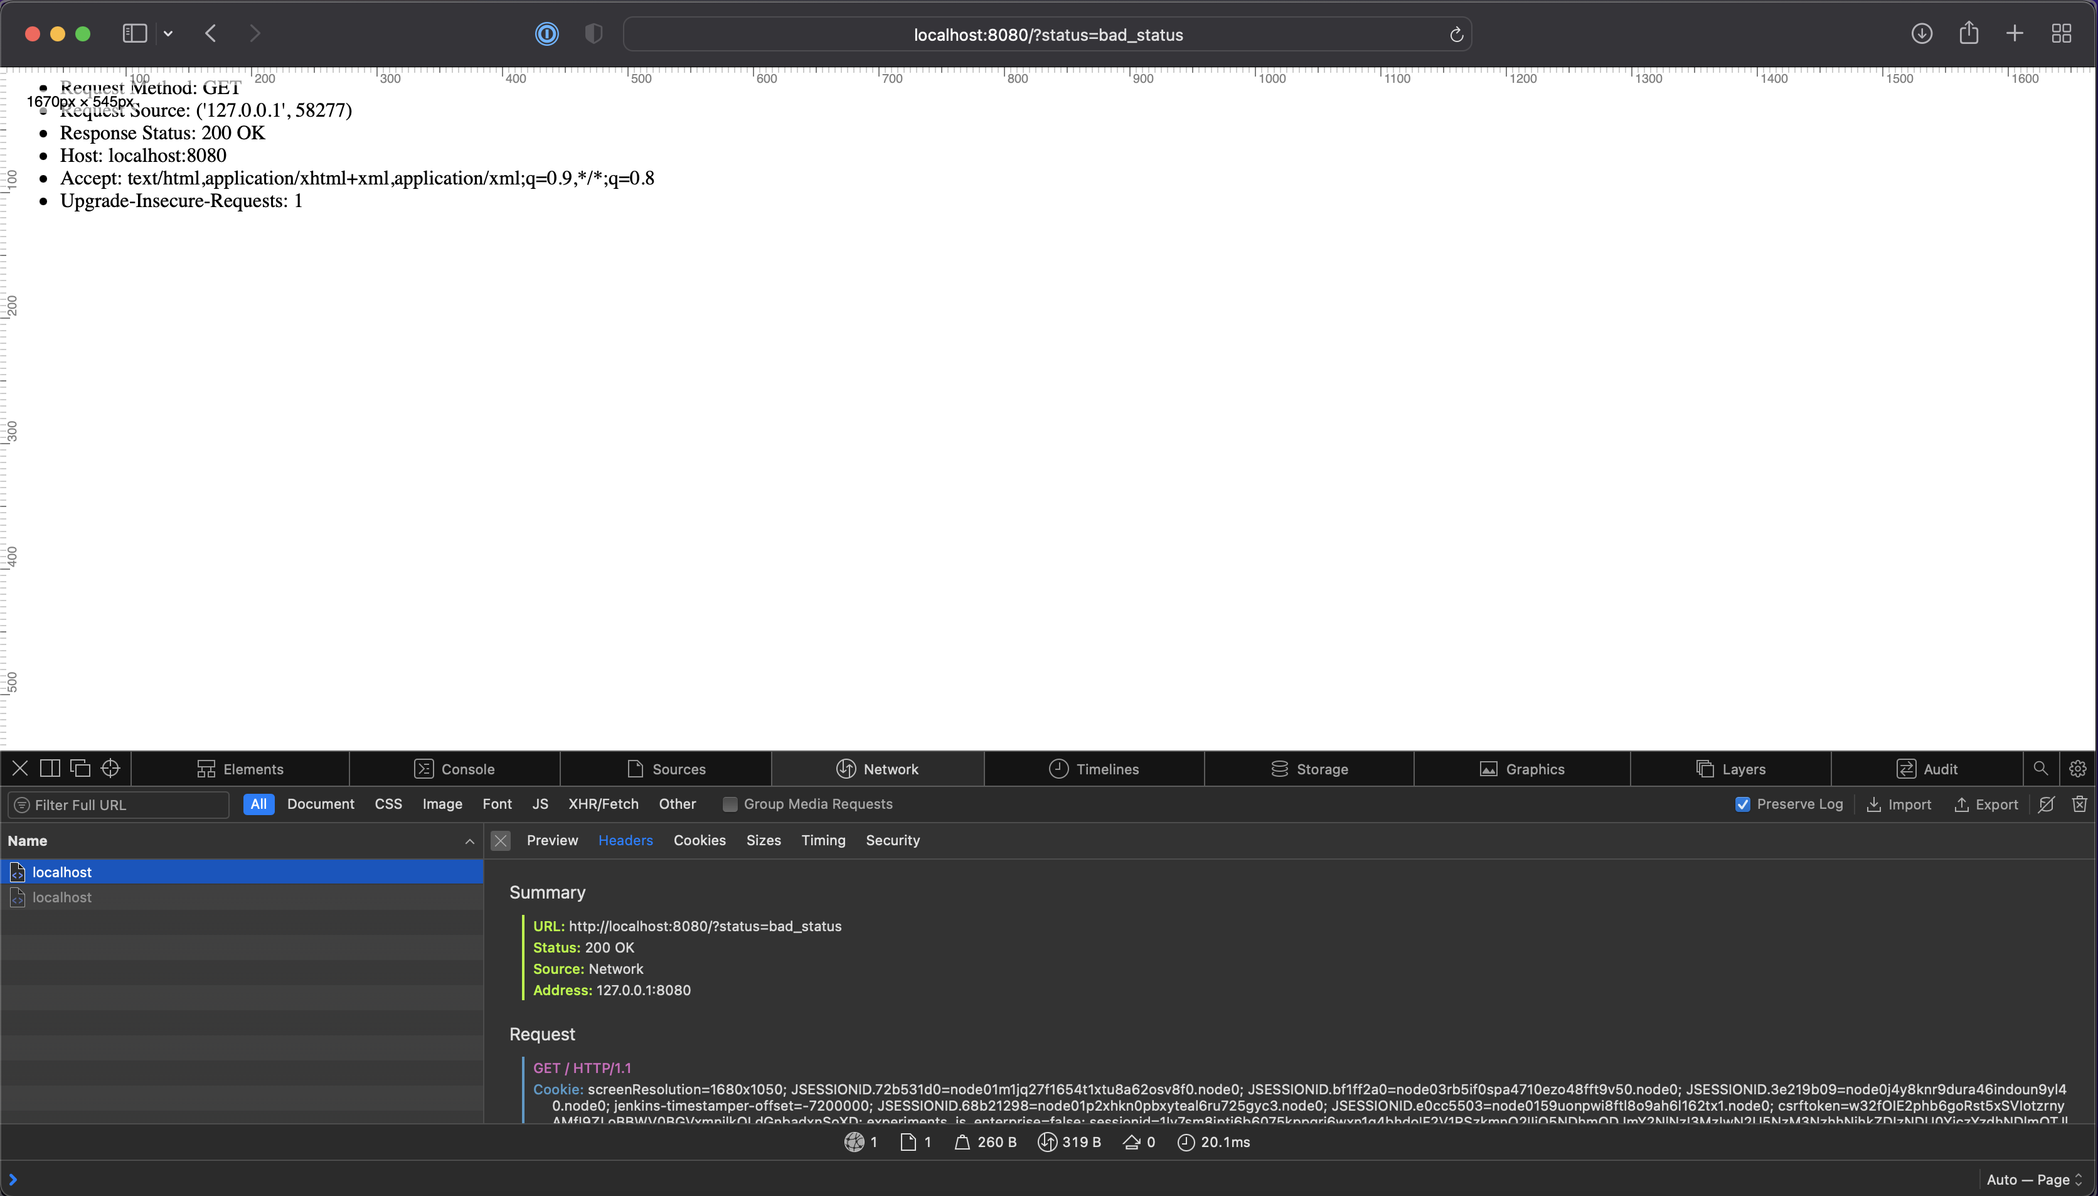Toggle the Preserve Log checkbox
The width and height of the screenshot is (2098, 1196).
point(1742,804)
